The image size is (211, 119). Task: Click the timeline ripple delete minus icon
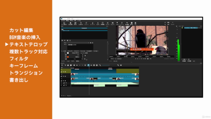point(77,65)
